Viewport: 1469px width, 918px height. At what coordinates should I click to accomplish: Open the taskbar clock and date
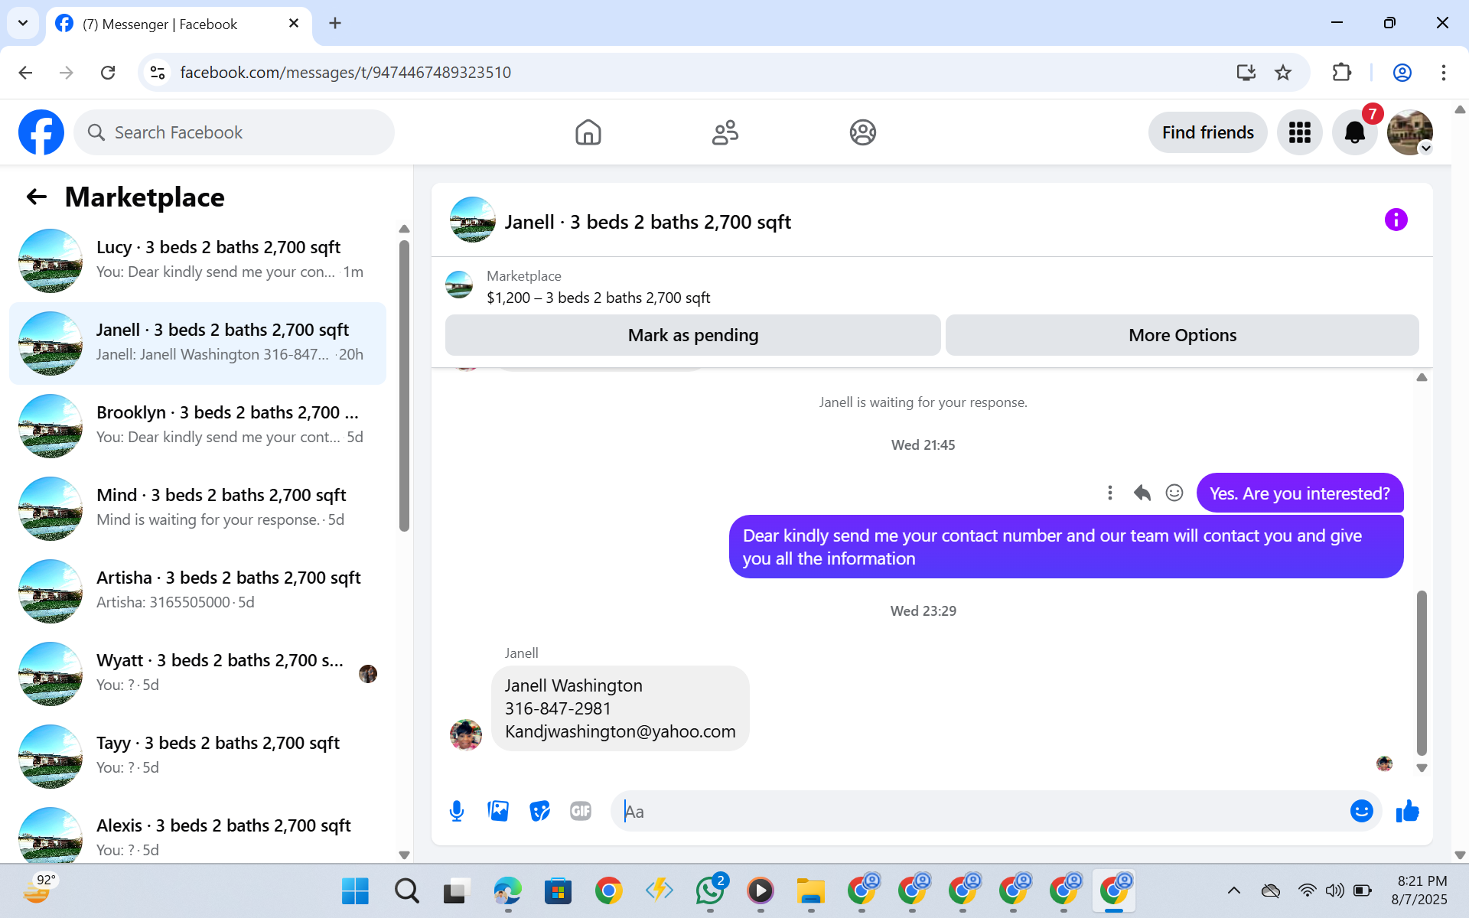(x=1421, y=890)
